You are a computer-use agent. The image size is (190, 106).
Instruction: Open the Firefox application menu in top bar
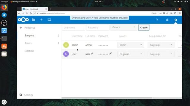click(x=24, y=1)
